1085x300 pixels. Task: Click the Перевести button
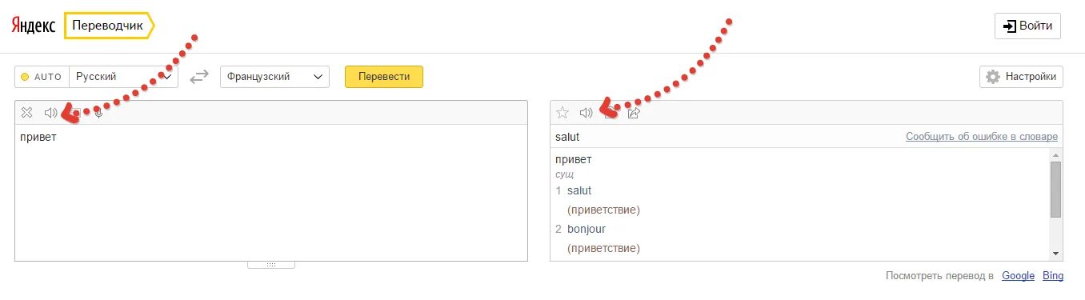click(384, 77)
